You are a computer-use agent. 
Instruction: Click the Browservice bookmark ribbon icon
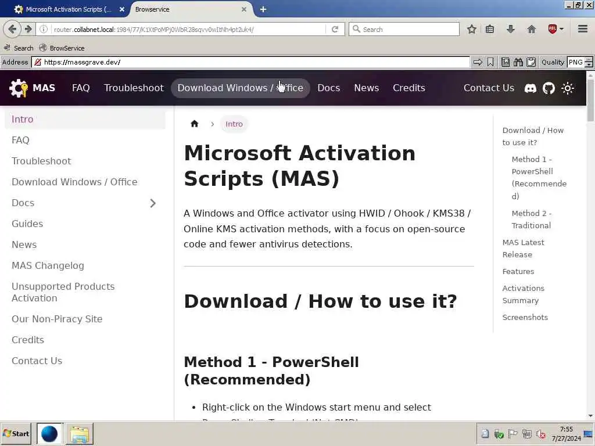click(x=490, y=62)
